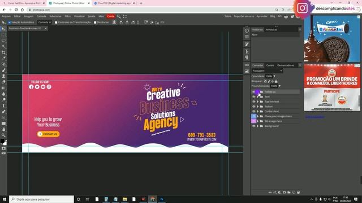Open the Filtro menu
The image size is (362, 203).
[68, 16]
